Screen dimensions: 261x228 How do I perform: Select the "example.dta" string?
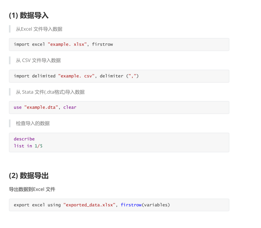(x=41, y=108)
